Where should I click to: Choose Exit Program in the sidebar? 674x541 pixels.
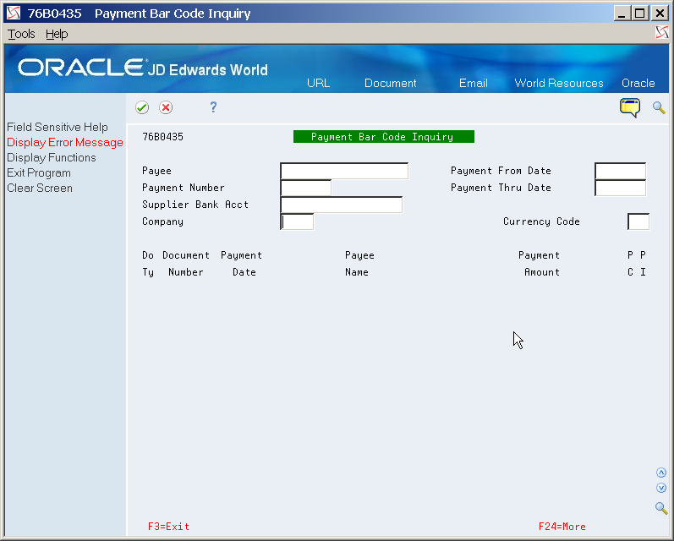point(39,172)
